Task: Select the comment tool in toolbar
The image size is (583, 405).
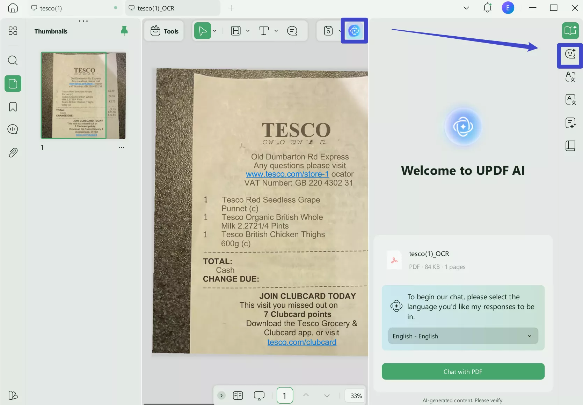Action: 292,31
